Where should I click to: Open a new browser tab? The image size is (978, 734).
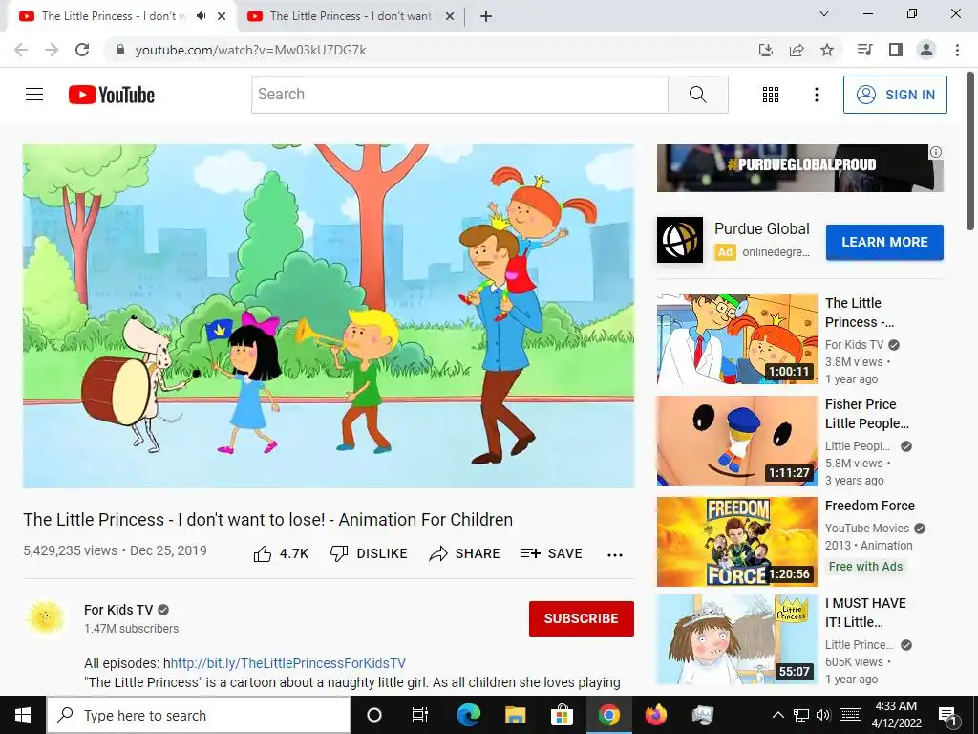(x=486, y=16)
